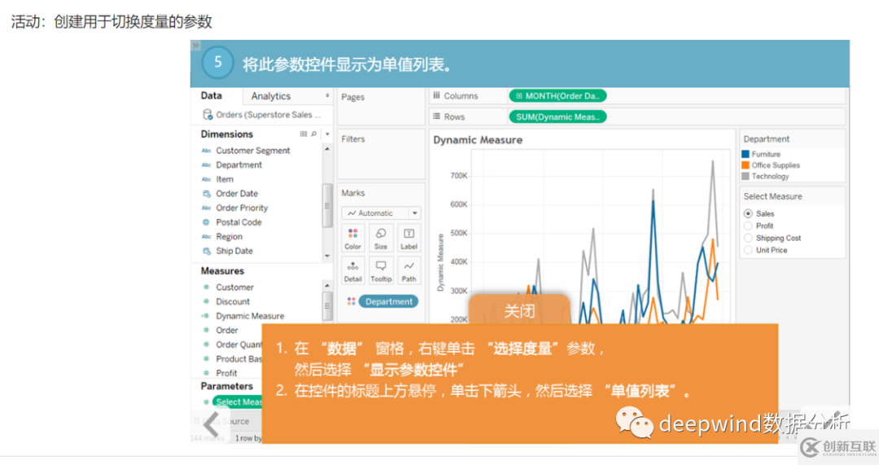The width and height of the screenshot is (879, 465).
Task: Click the gray Technology legend swatch
Action: pos(745,176)
